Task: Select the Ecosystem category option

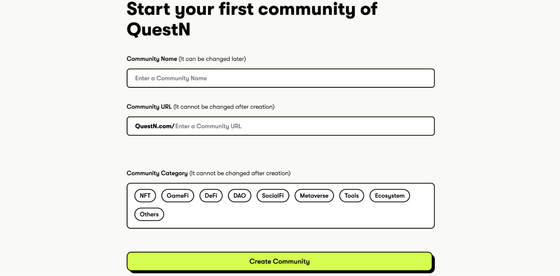Action: pyautogui.click(x=389, y=196)
